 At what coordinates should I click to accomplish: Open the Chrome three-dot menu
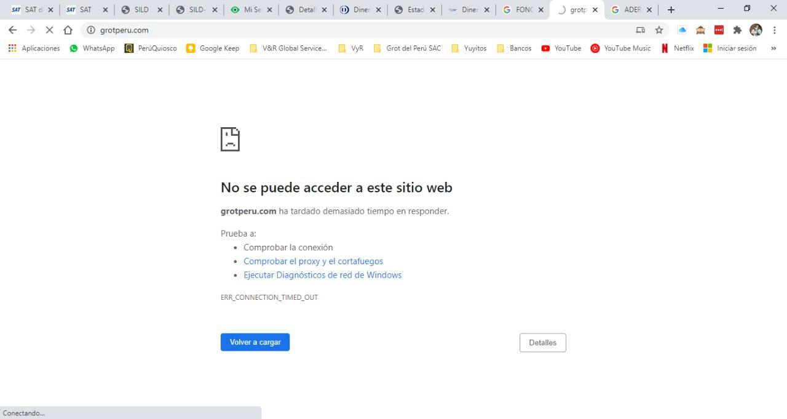tap(774, 30)
